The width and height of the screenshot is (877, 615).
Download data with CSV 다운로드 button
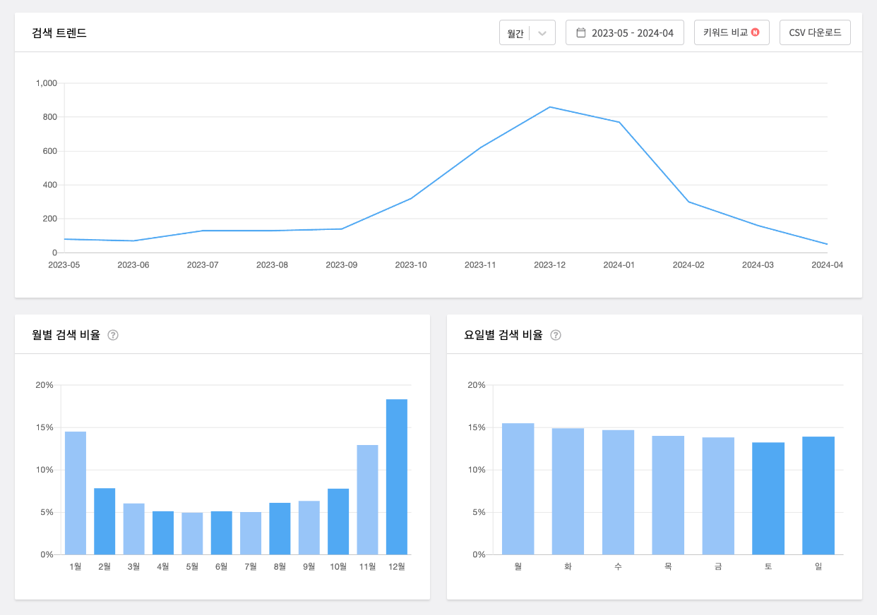(x=815, y=32)
